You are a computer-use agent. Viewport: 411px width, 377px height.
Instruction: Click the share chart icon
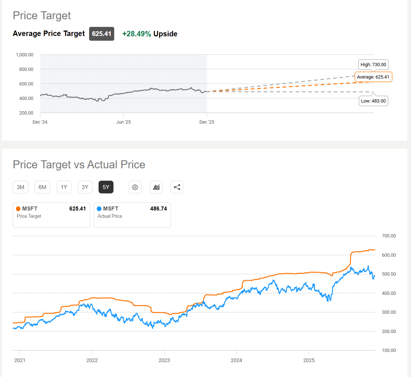click(x=177, y=187)
